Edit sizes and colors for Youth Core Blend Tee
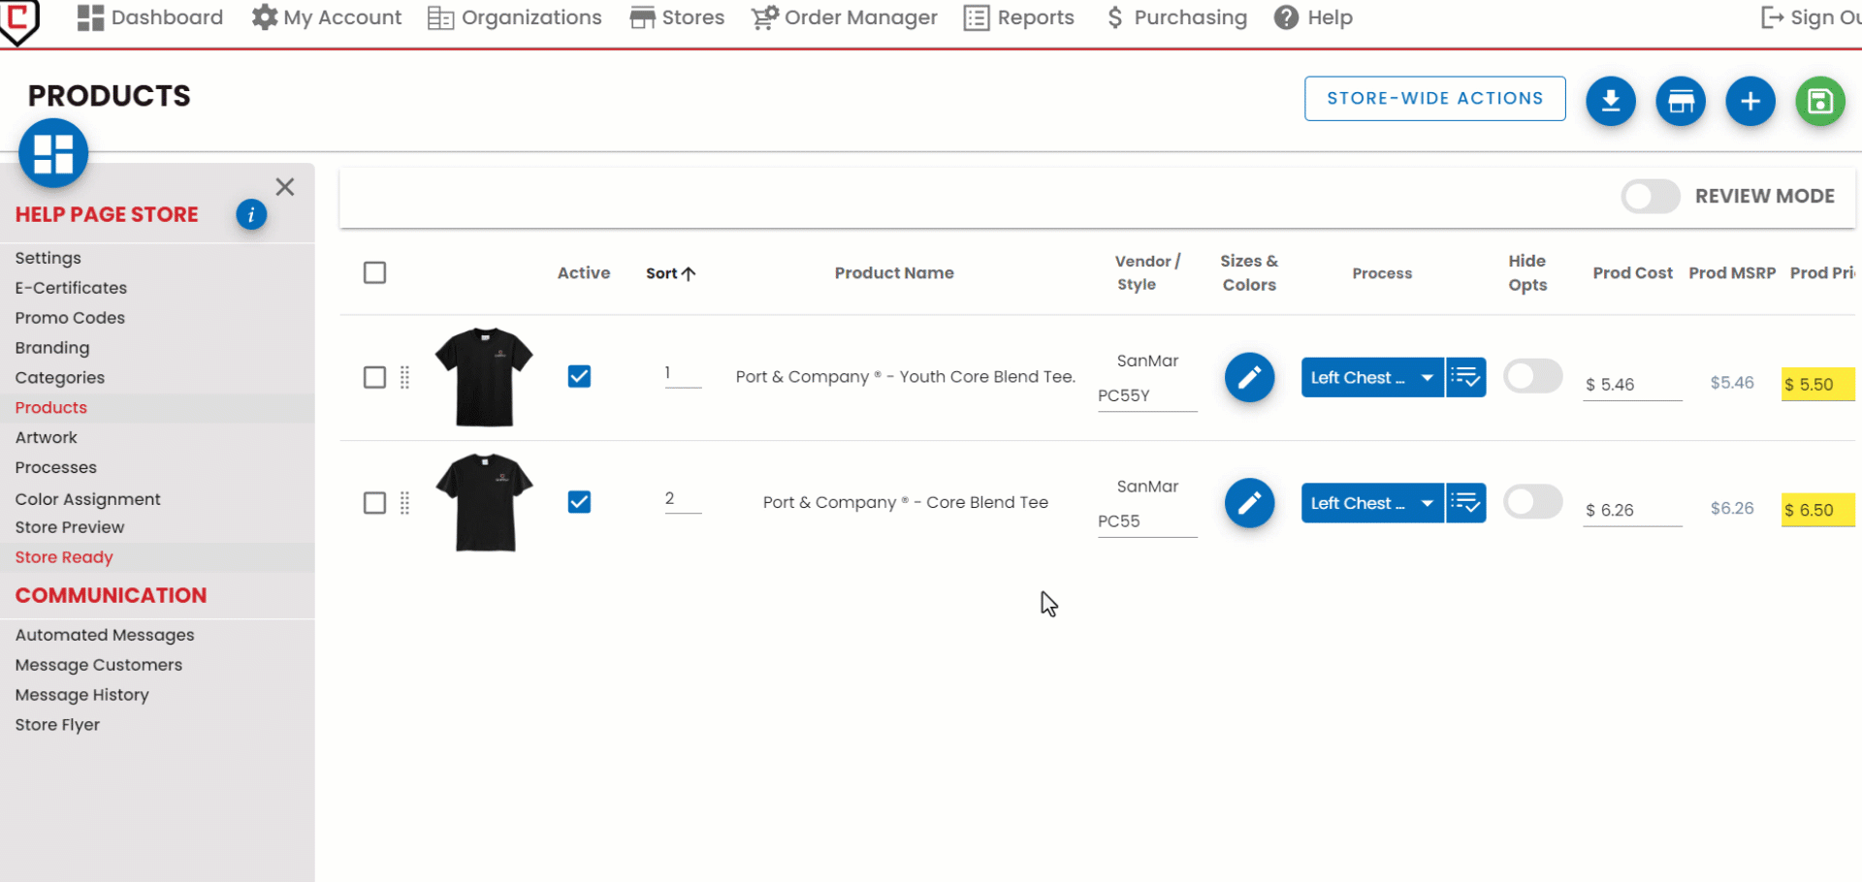The width and height of the screenshot is (1862, 882). [1249, 377]
